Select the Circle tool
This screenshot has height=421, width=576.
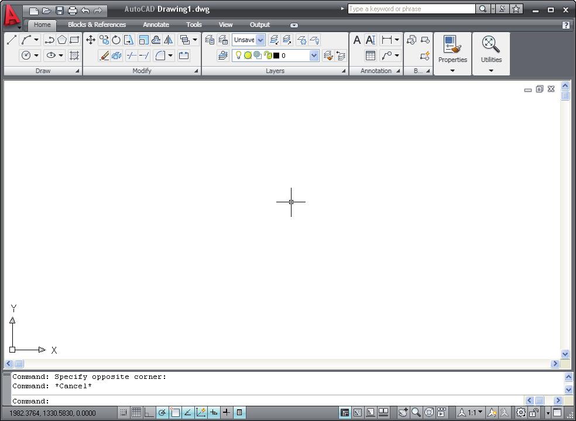click(x=26, y=56)
